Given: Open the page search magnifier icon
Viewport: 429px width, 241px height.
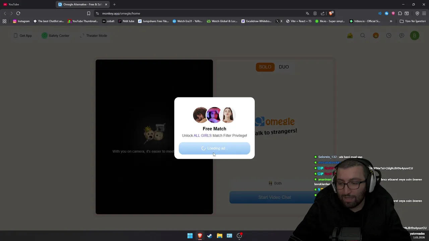Looking at the screenshot, I should point(363,35).
